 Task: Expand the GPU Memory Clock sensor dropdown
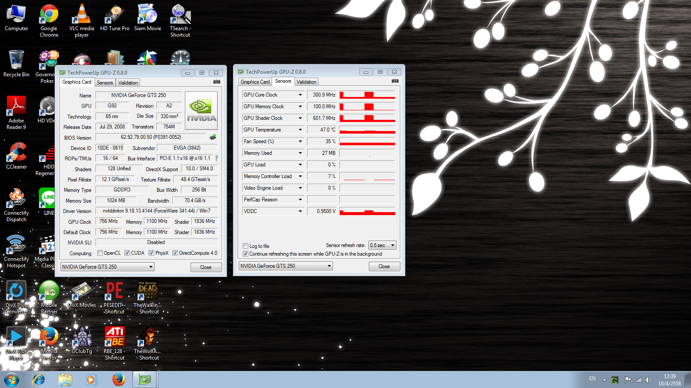[300, 106]
